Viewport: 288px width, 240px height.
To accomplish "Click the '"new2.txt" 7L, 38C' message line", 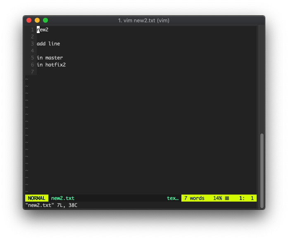I will coord(51,205).
